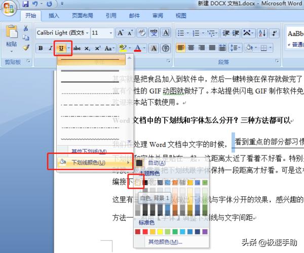Open the 视图 tab
Screen dimensions: 304x253
pyautogui.click(x=181, y=16)
